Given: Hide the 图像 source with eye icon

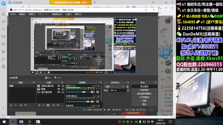Looking at the screenshot, I should [59, 89].
